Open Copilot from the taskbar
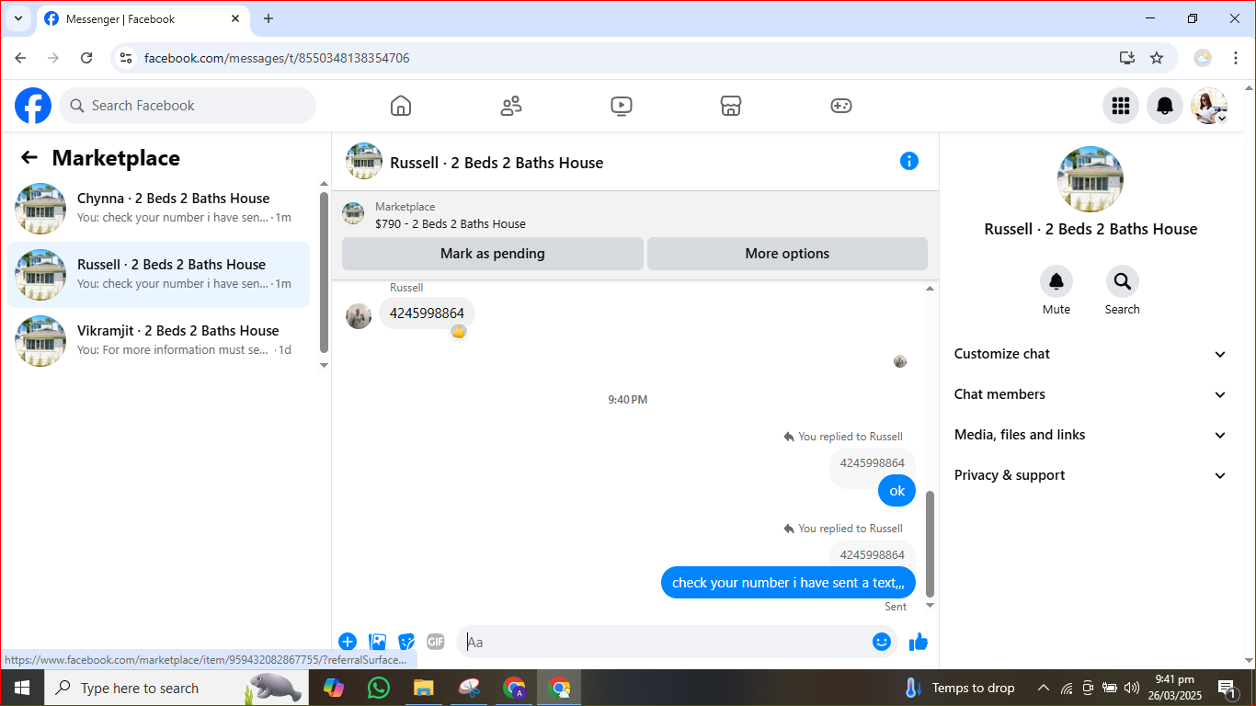1256x706 pixels. coord(333,688)
